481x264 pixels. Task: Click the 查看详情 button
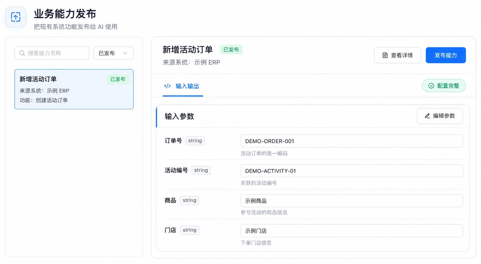point(397,55)
